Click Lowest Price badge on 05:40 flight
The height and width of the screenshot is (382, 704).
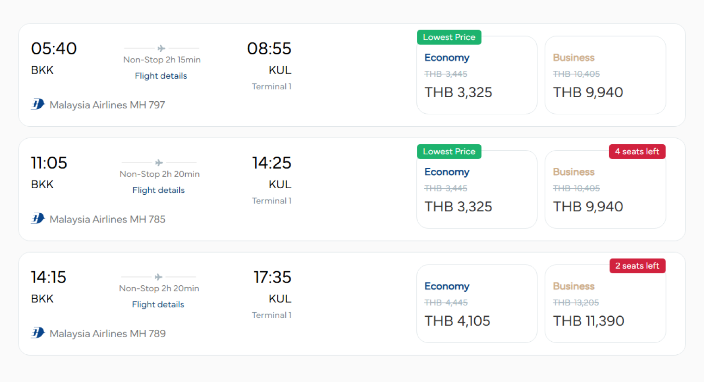(449, 37)
